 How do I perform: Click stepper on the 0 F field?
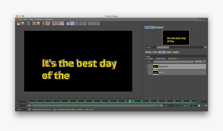point(26,106)
